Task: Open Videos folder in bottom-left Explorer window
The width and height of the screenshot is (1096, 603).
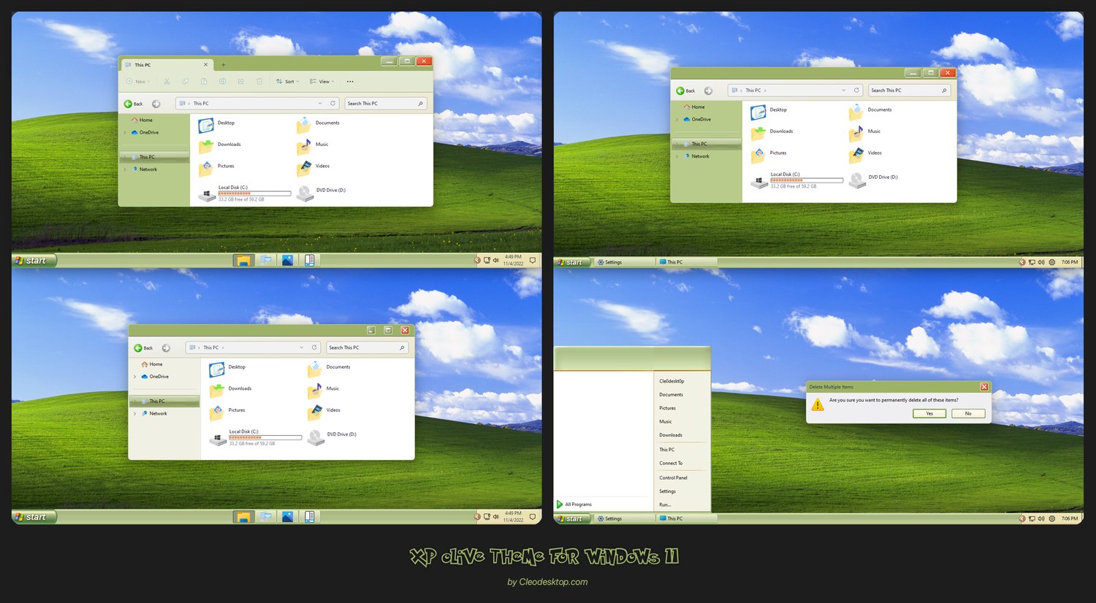Action: coord(324,412)
